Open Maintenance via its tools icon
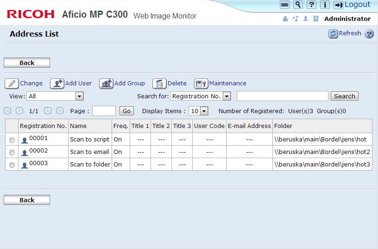Image resolution: width=378 pixels, height=249 pixels. click(201, 83)
